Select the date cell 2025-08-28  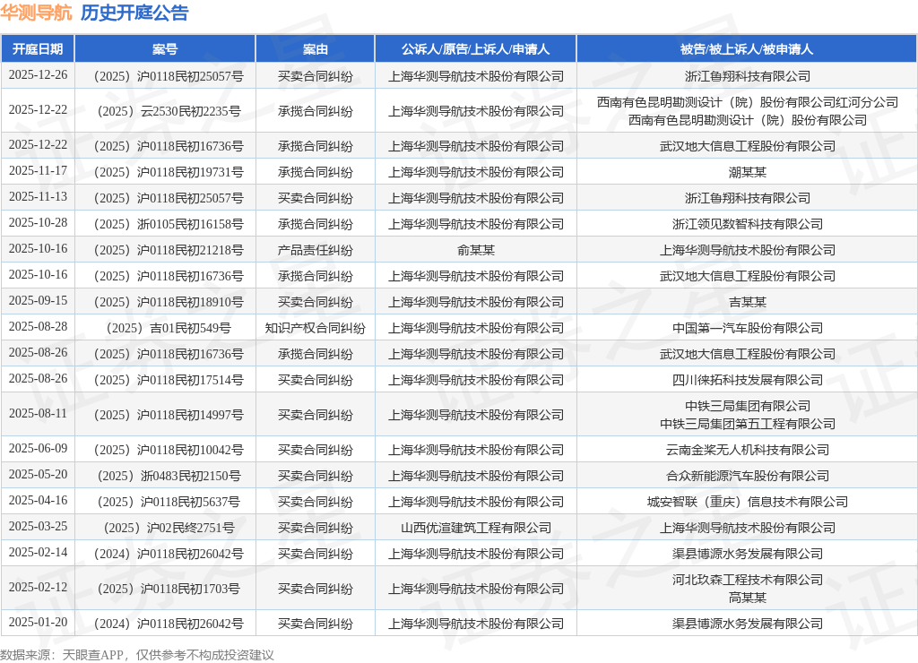38,326
